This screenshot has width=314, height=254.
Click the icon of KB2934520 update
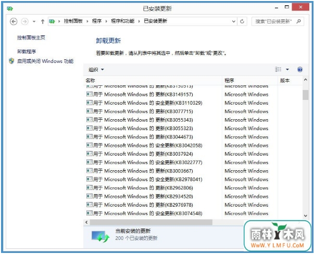tap(90, 196)
